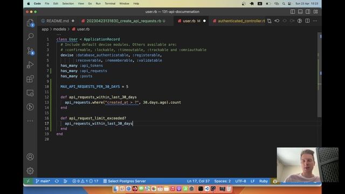The image size is (345, 194).
Task: Click the main* branch in the status bar
Action: [x=43, y=181]
